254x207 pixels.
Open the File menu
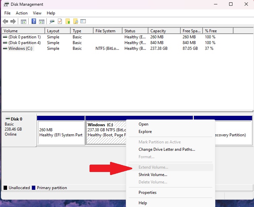7,13
